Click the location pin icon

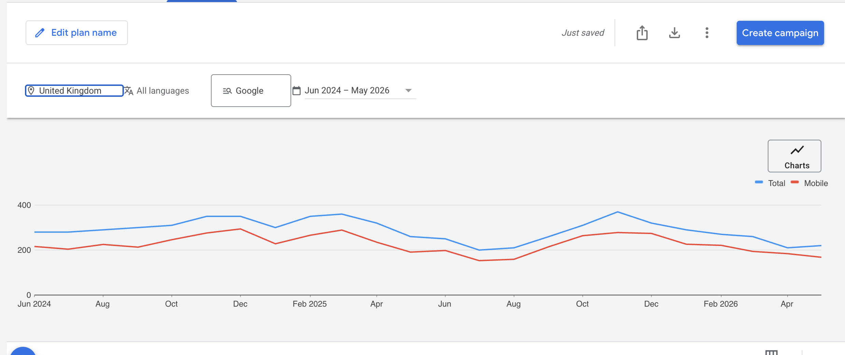tap(31, 91)
